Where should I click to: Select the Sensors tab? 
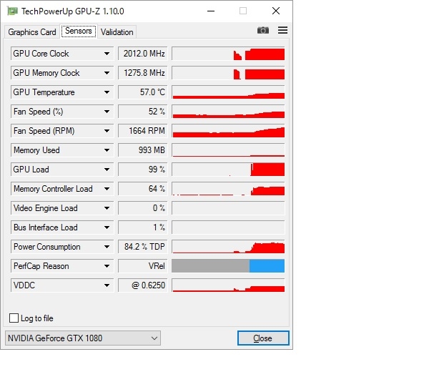pyautogui.click(x=79, y=31)
